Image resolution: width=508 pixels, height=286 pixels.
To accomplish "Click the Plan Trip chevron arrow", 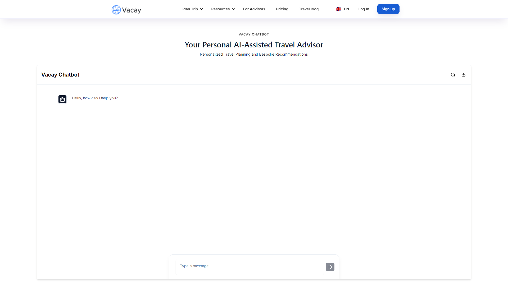I will click(x=202, y=9).
